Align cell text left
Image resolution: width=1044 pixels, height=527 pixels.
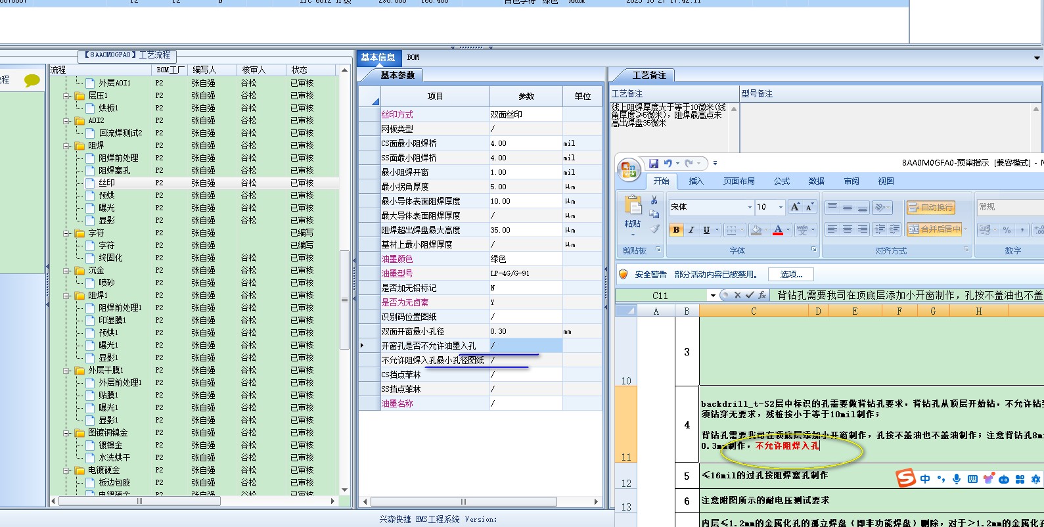coord(832,229)
